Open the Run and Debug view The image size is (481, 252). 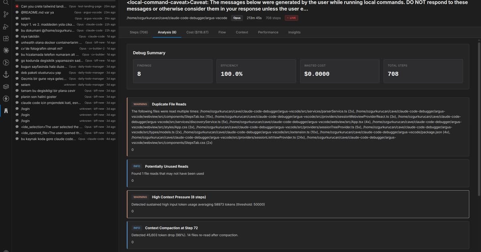[x=6, y=26]
